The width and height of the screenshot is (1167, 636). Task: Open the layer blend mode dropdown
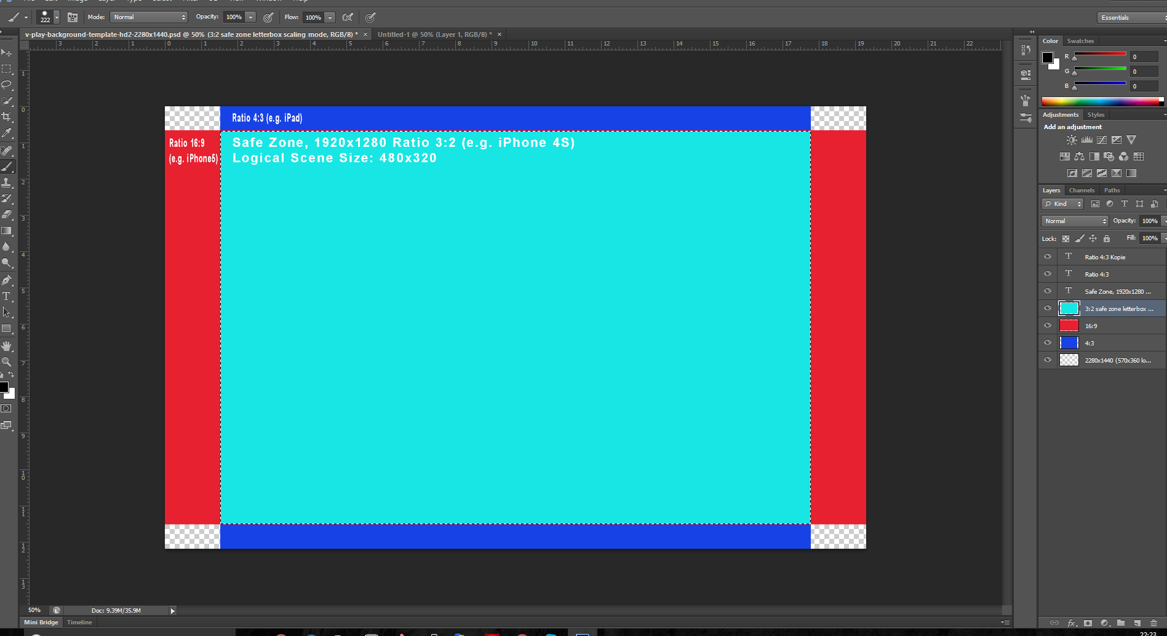coord(1075,221)
